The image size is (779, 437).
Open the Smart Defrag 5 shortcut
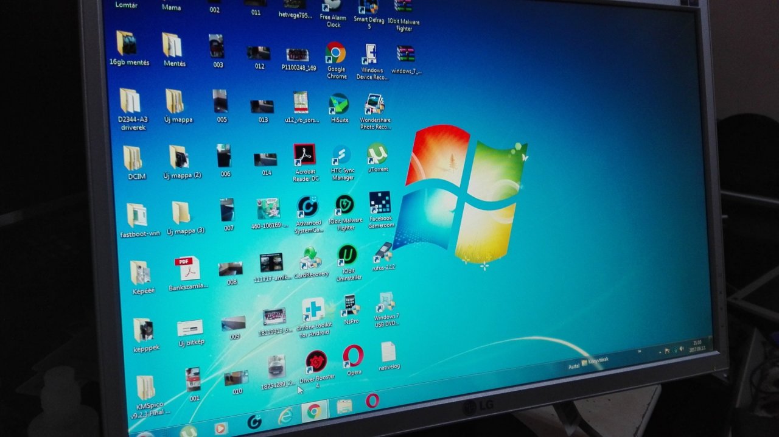pyautogui.click(x=368, y=7)
